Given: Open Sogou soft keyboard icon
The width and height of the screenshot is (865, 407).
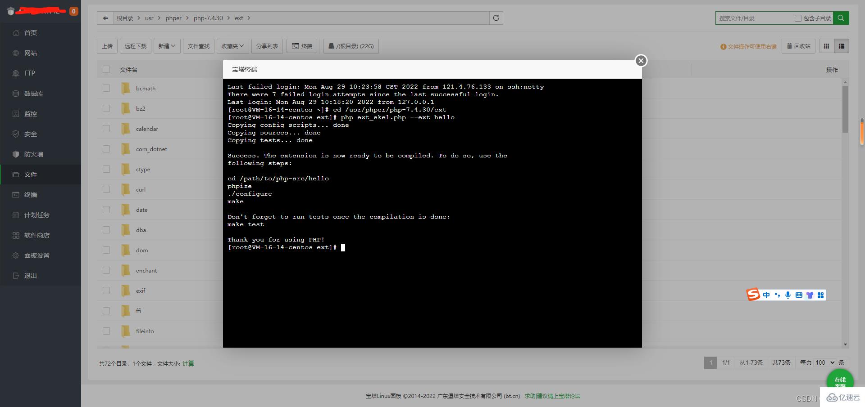Looking at the screenshot, I should point(799,295).
